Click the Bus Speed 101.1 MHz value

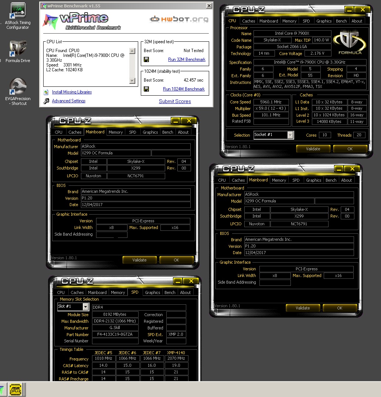(x=271, y=115)
